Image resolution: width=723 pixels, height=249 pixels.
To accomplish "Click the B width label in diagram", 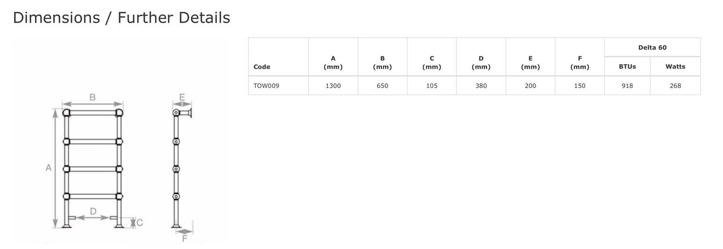I will click(x=92, y=97).
